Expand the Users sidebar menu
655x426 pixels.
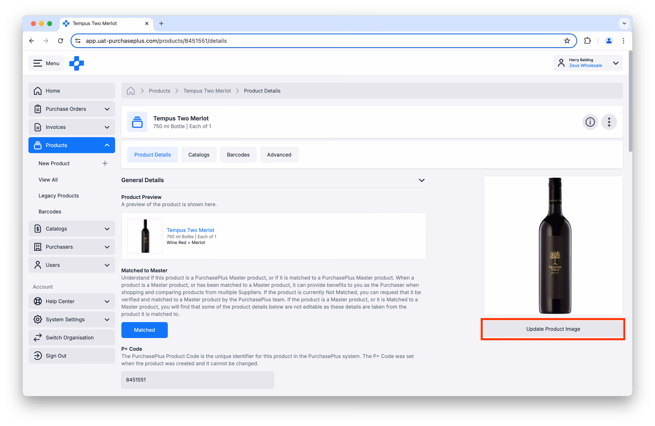click(72, 265)
